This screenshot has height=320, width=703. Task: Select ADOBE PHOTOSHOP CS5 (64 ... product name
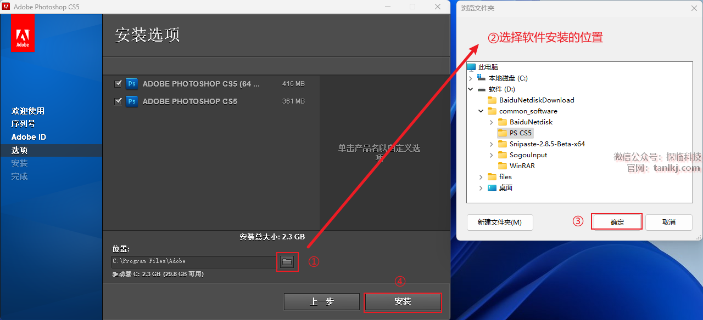201,84
